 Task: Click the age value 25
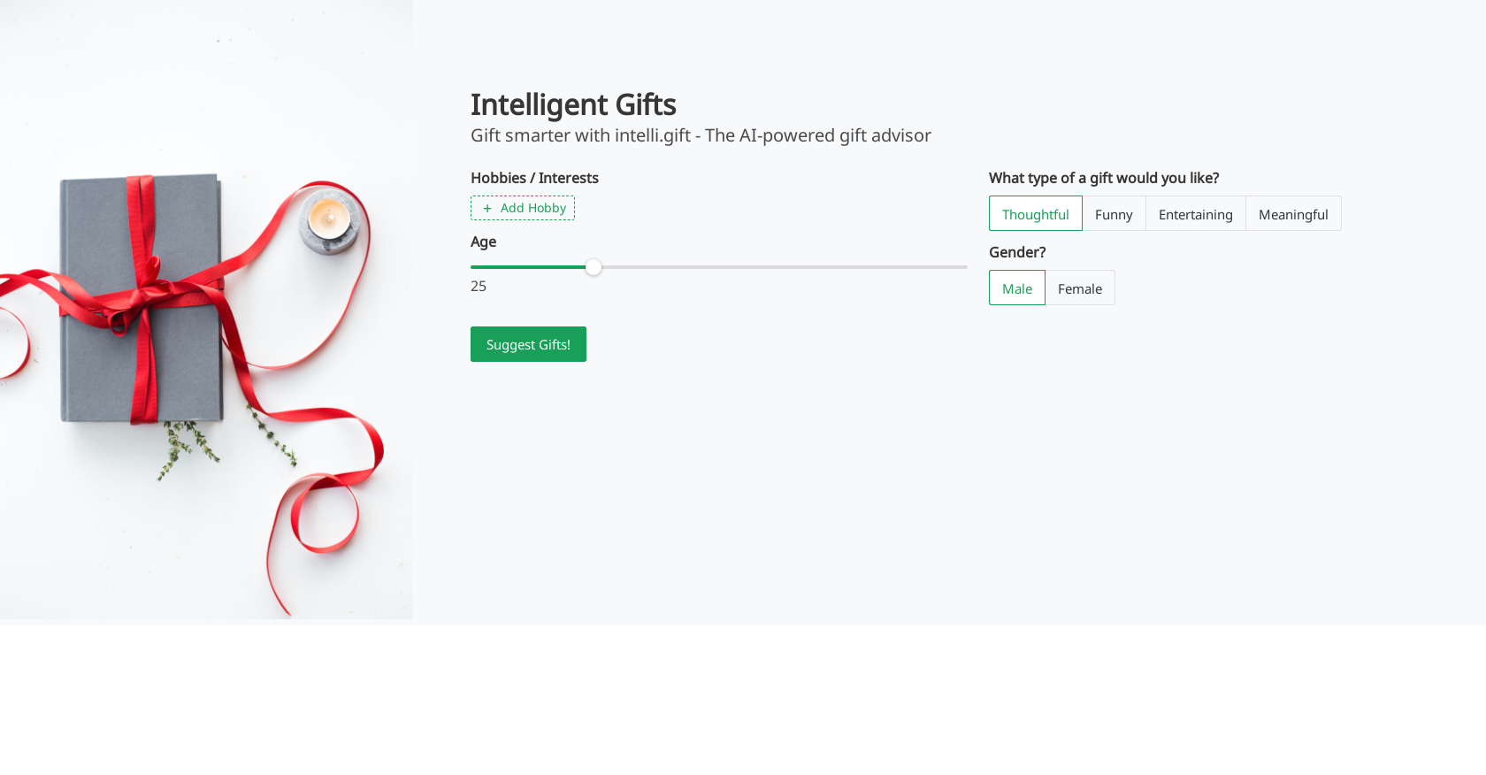[479, 286]
